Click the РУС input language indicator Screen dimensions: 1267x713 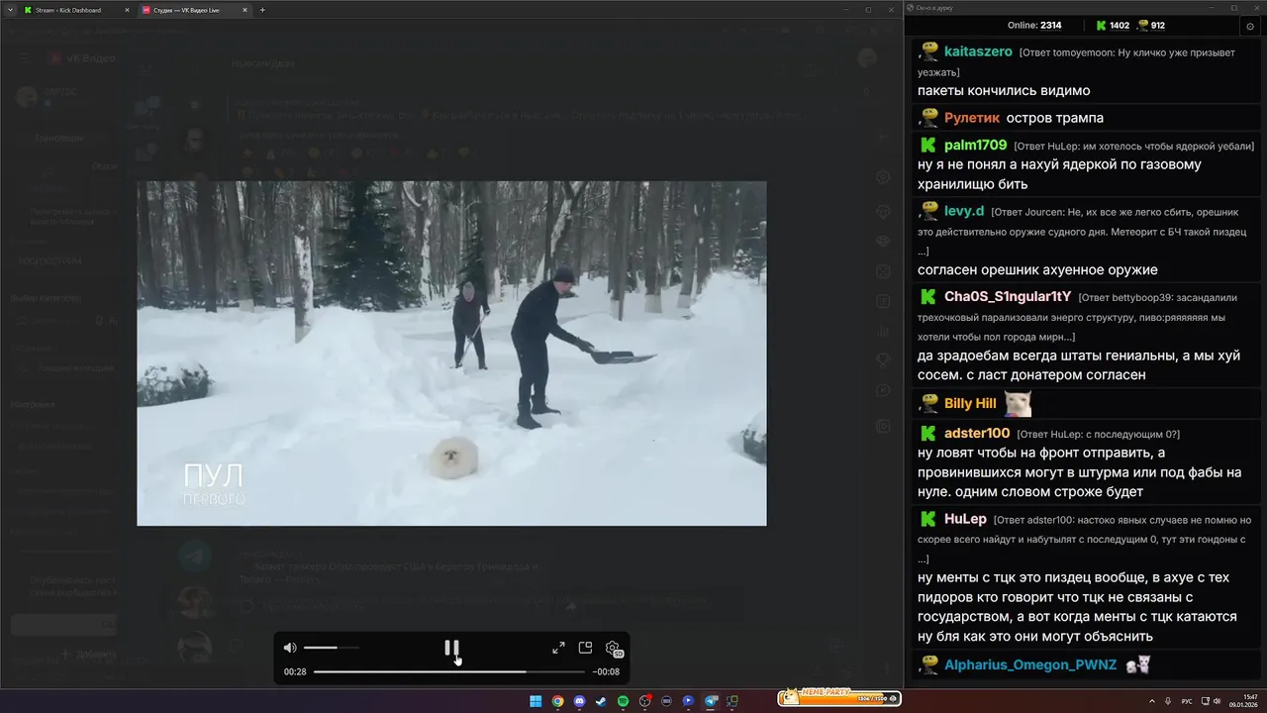point(1187,701)
